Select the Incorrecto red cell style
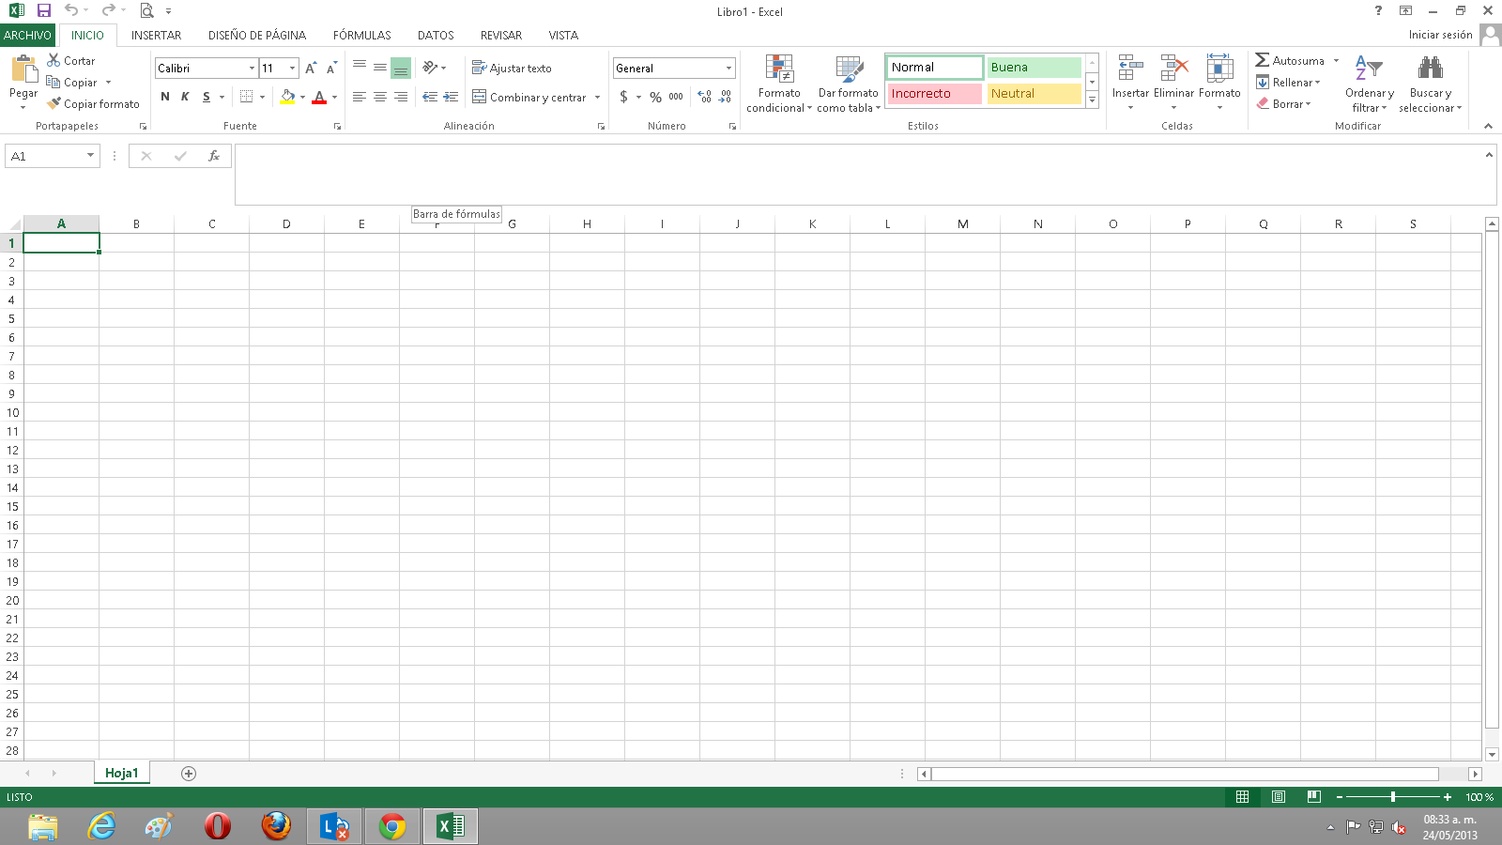 click(x=934, y=94)
